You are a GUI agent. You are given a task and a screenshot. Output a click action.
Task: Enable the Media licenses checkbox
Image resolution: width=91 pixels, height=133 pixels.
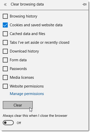[x=5, y=77]
